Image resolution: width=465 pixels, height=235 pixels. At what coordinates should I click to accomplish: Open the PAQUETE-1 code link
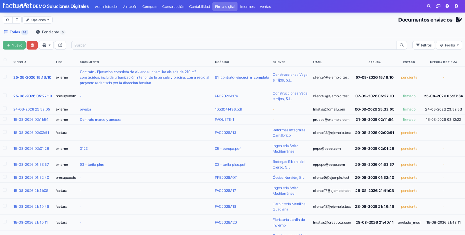coord(224,120)
